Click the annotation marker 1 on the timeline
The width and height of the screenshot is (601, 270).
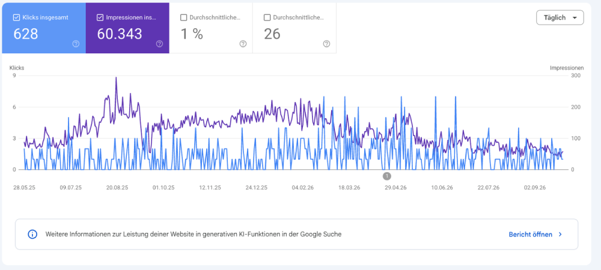click(386, 176)
